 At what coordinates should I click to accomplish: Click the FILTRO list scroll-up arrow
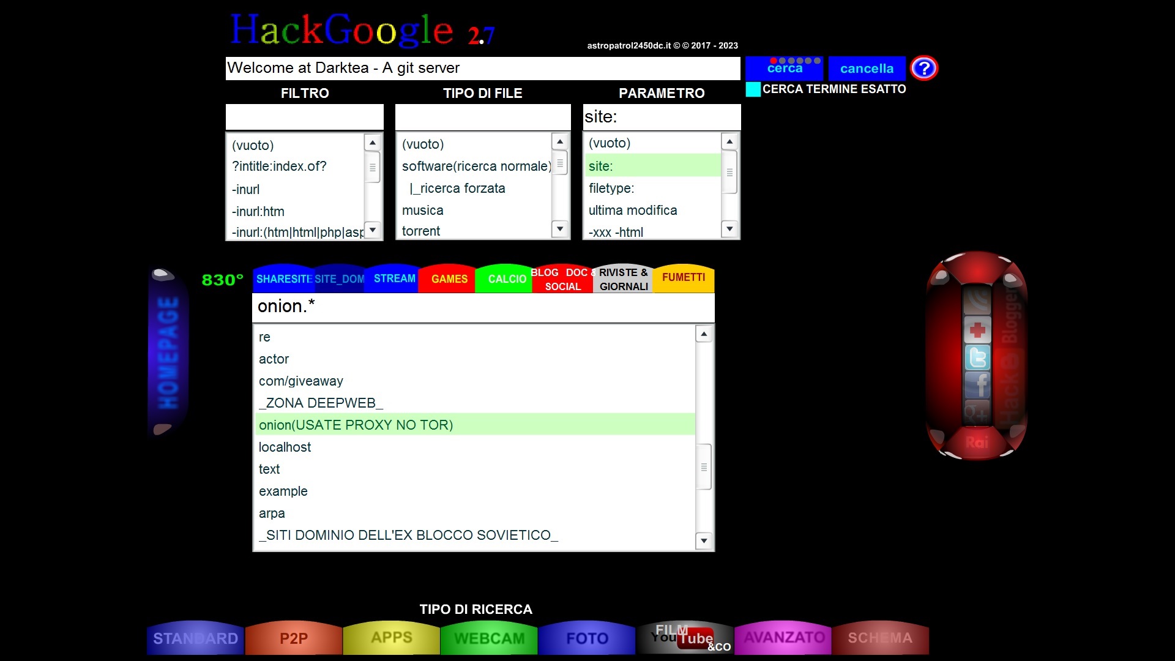[372, 143]
